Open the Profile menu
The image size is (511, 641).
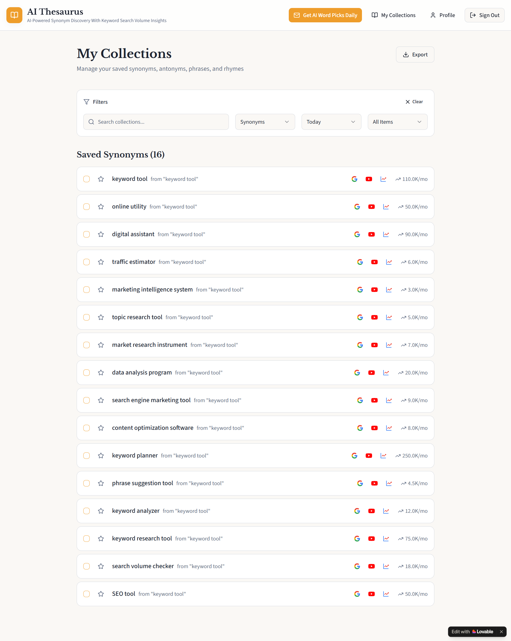point(442,15)
